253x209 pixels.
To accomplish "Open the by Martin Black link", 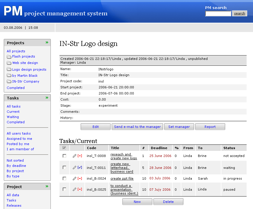I will [x=25, y=76].
